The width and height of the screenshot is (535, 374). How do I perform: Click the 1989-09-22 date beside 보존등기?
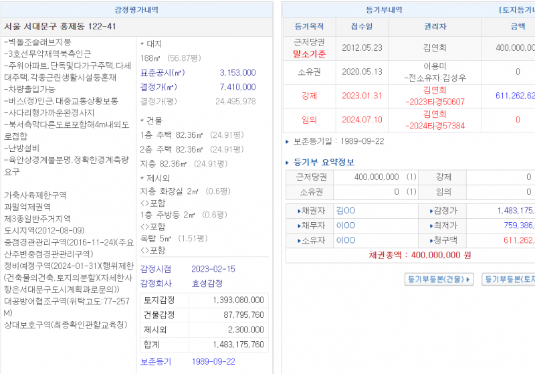tap(213, 362)
